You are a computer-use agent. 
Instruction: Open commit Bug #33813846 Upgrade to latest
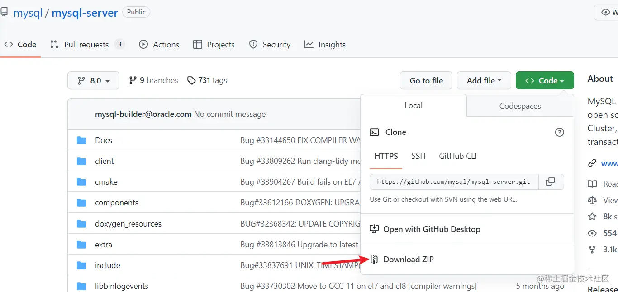pyautogui.click(x=299, y=245)
